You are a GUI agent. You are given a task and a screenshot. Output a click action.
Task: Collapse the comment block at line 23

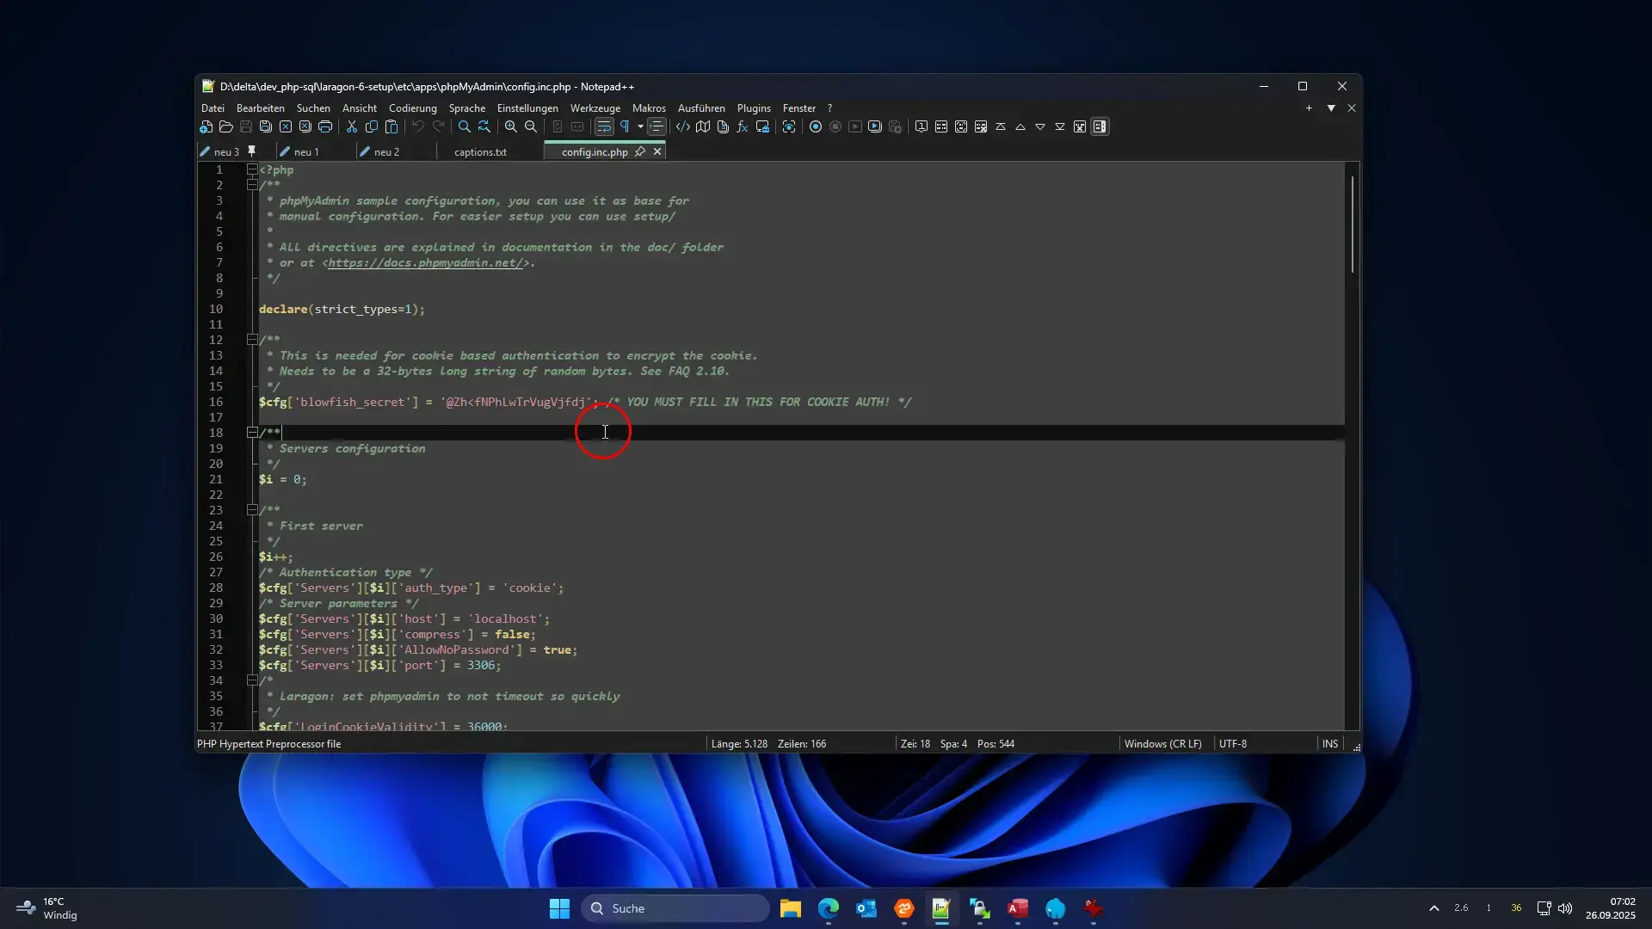click(252, 510)
